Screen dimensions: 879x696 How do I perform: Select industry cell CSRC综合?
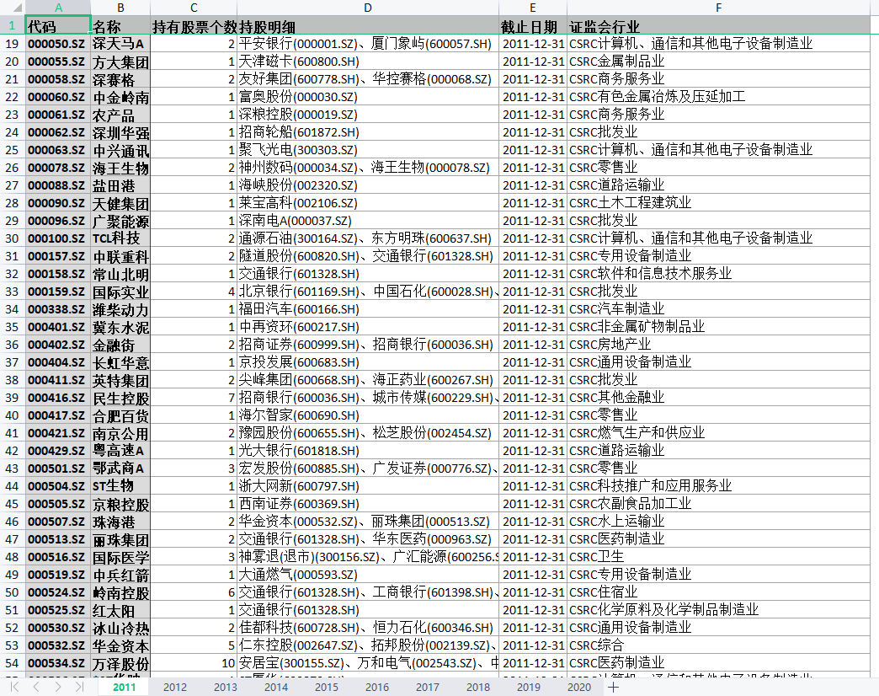(719, 645)
